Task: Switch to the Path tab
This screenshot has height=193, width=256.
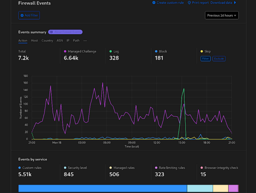Action: coord(76,41)
